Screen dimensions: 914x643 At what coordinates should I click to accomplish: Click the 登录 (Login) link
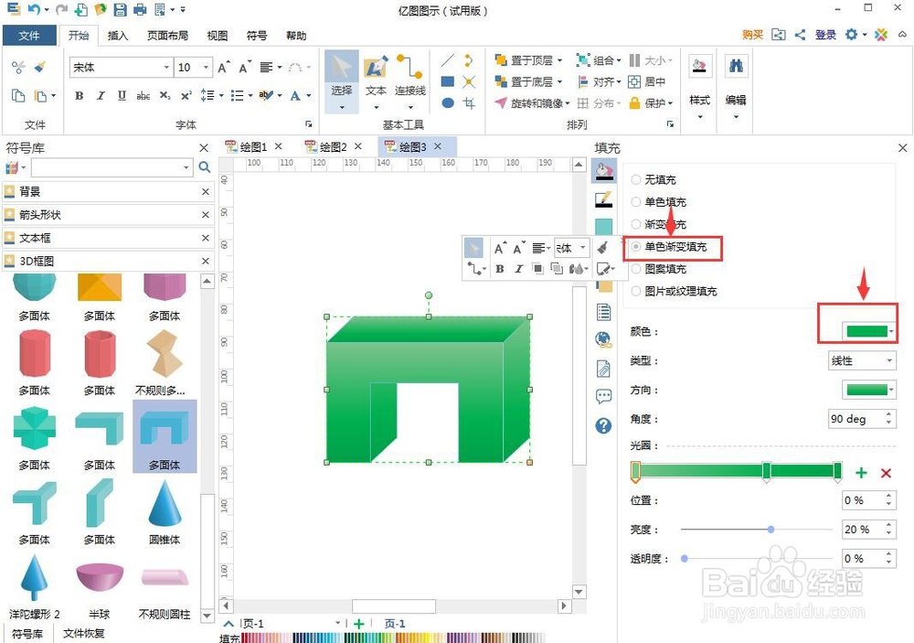pyautogui.click(x=825, y=35)
